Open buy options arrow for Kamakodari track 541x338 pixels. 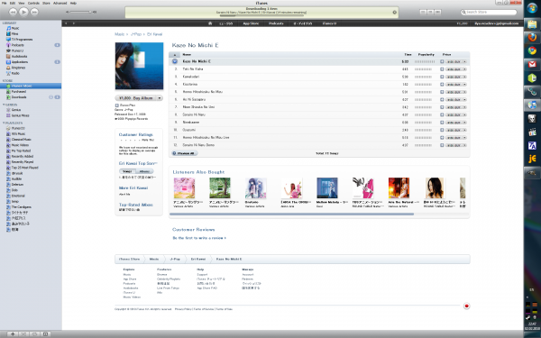pyautogui.click(x=464, y=77)
